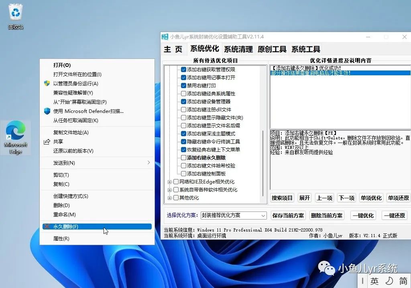The image size is (411, 288).
Task: Expand the 其他优化 tree node
Action: click(x=170, y=198)
